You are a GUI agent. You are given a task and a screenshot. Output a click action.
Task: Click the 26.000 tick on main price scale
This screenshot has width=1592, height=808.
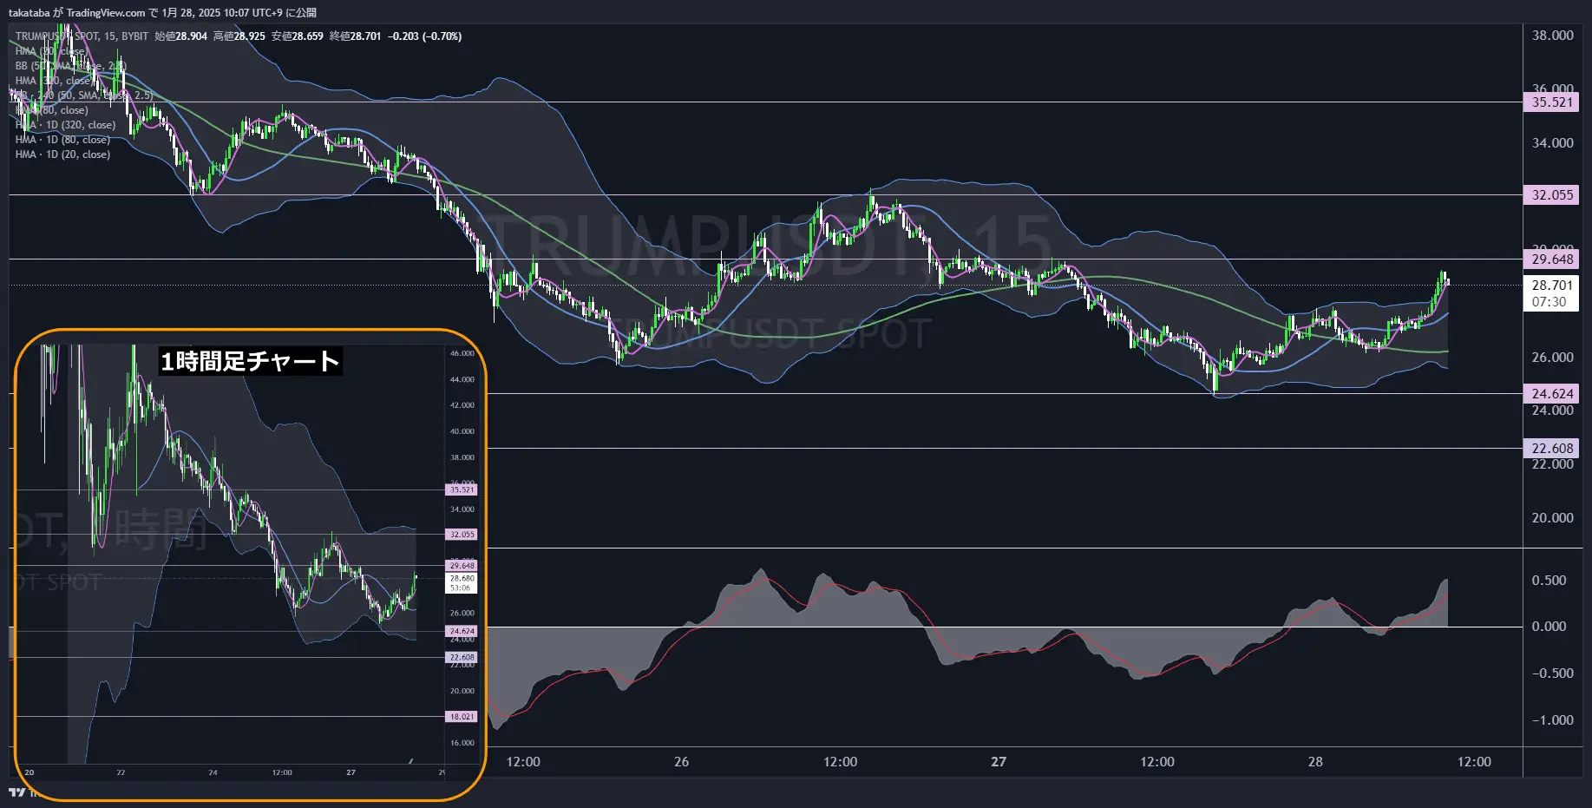tap(1552, 358)
